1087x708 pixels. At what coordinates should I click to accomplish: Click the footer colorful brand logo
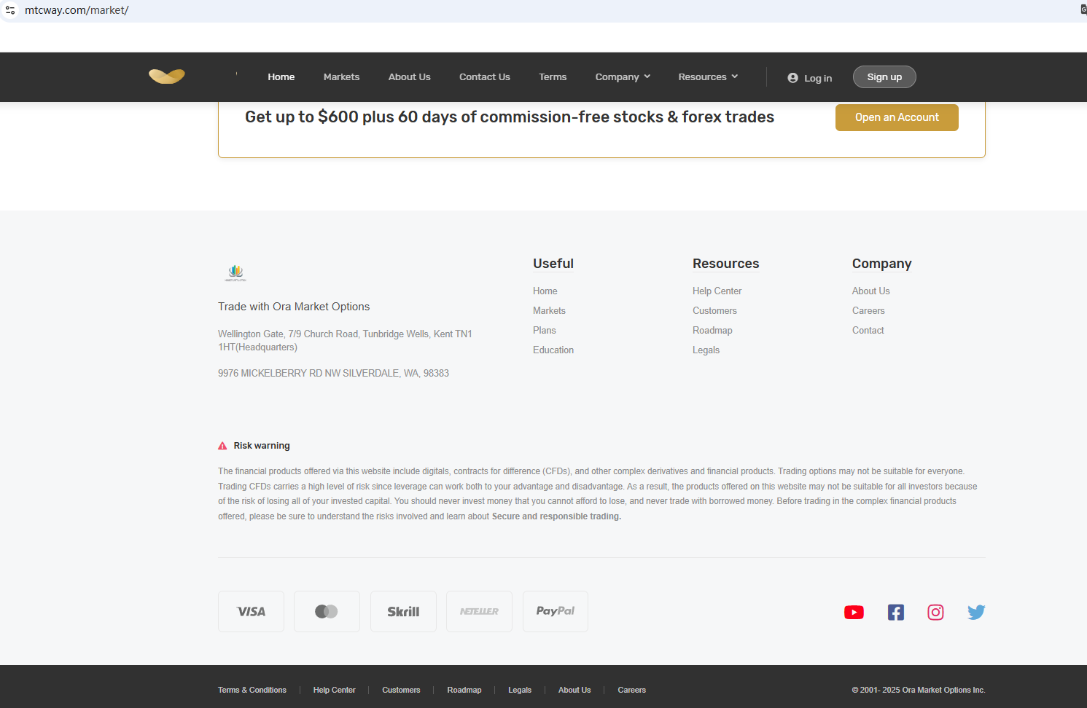point(235,273)
